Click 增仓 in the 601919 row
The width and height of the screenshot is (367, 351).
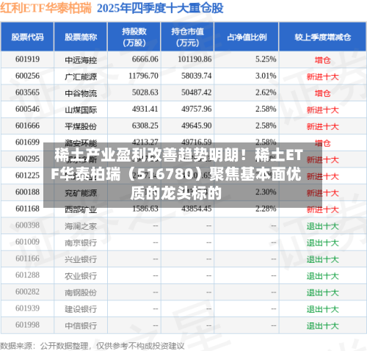tap(322, 60)
